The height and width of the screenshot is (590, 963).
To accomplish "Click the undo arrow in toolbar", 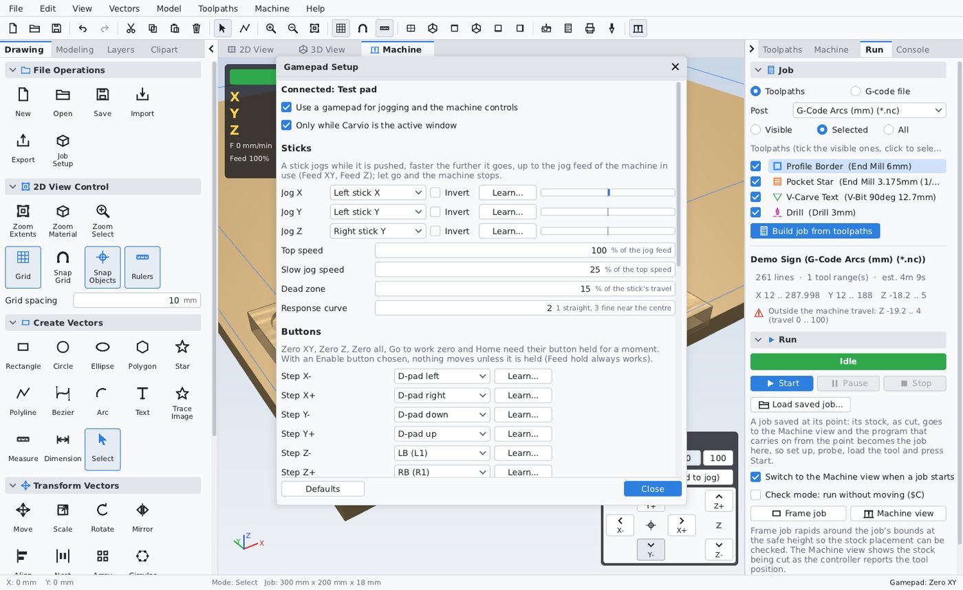I will [x=83, y=28].
